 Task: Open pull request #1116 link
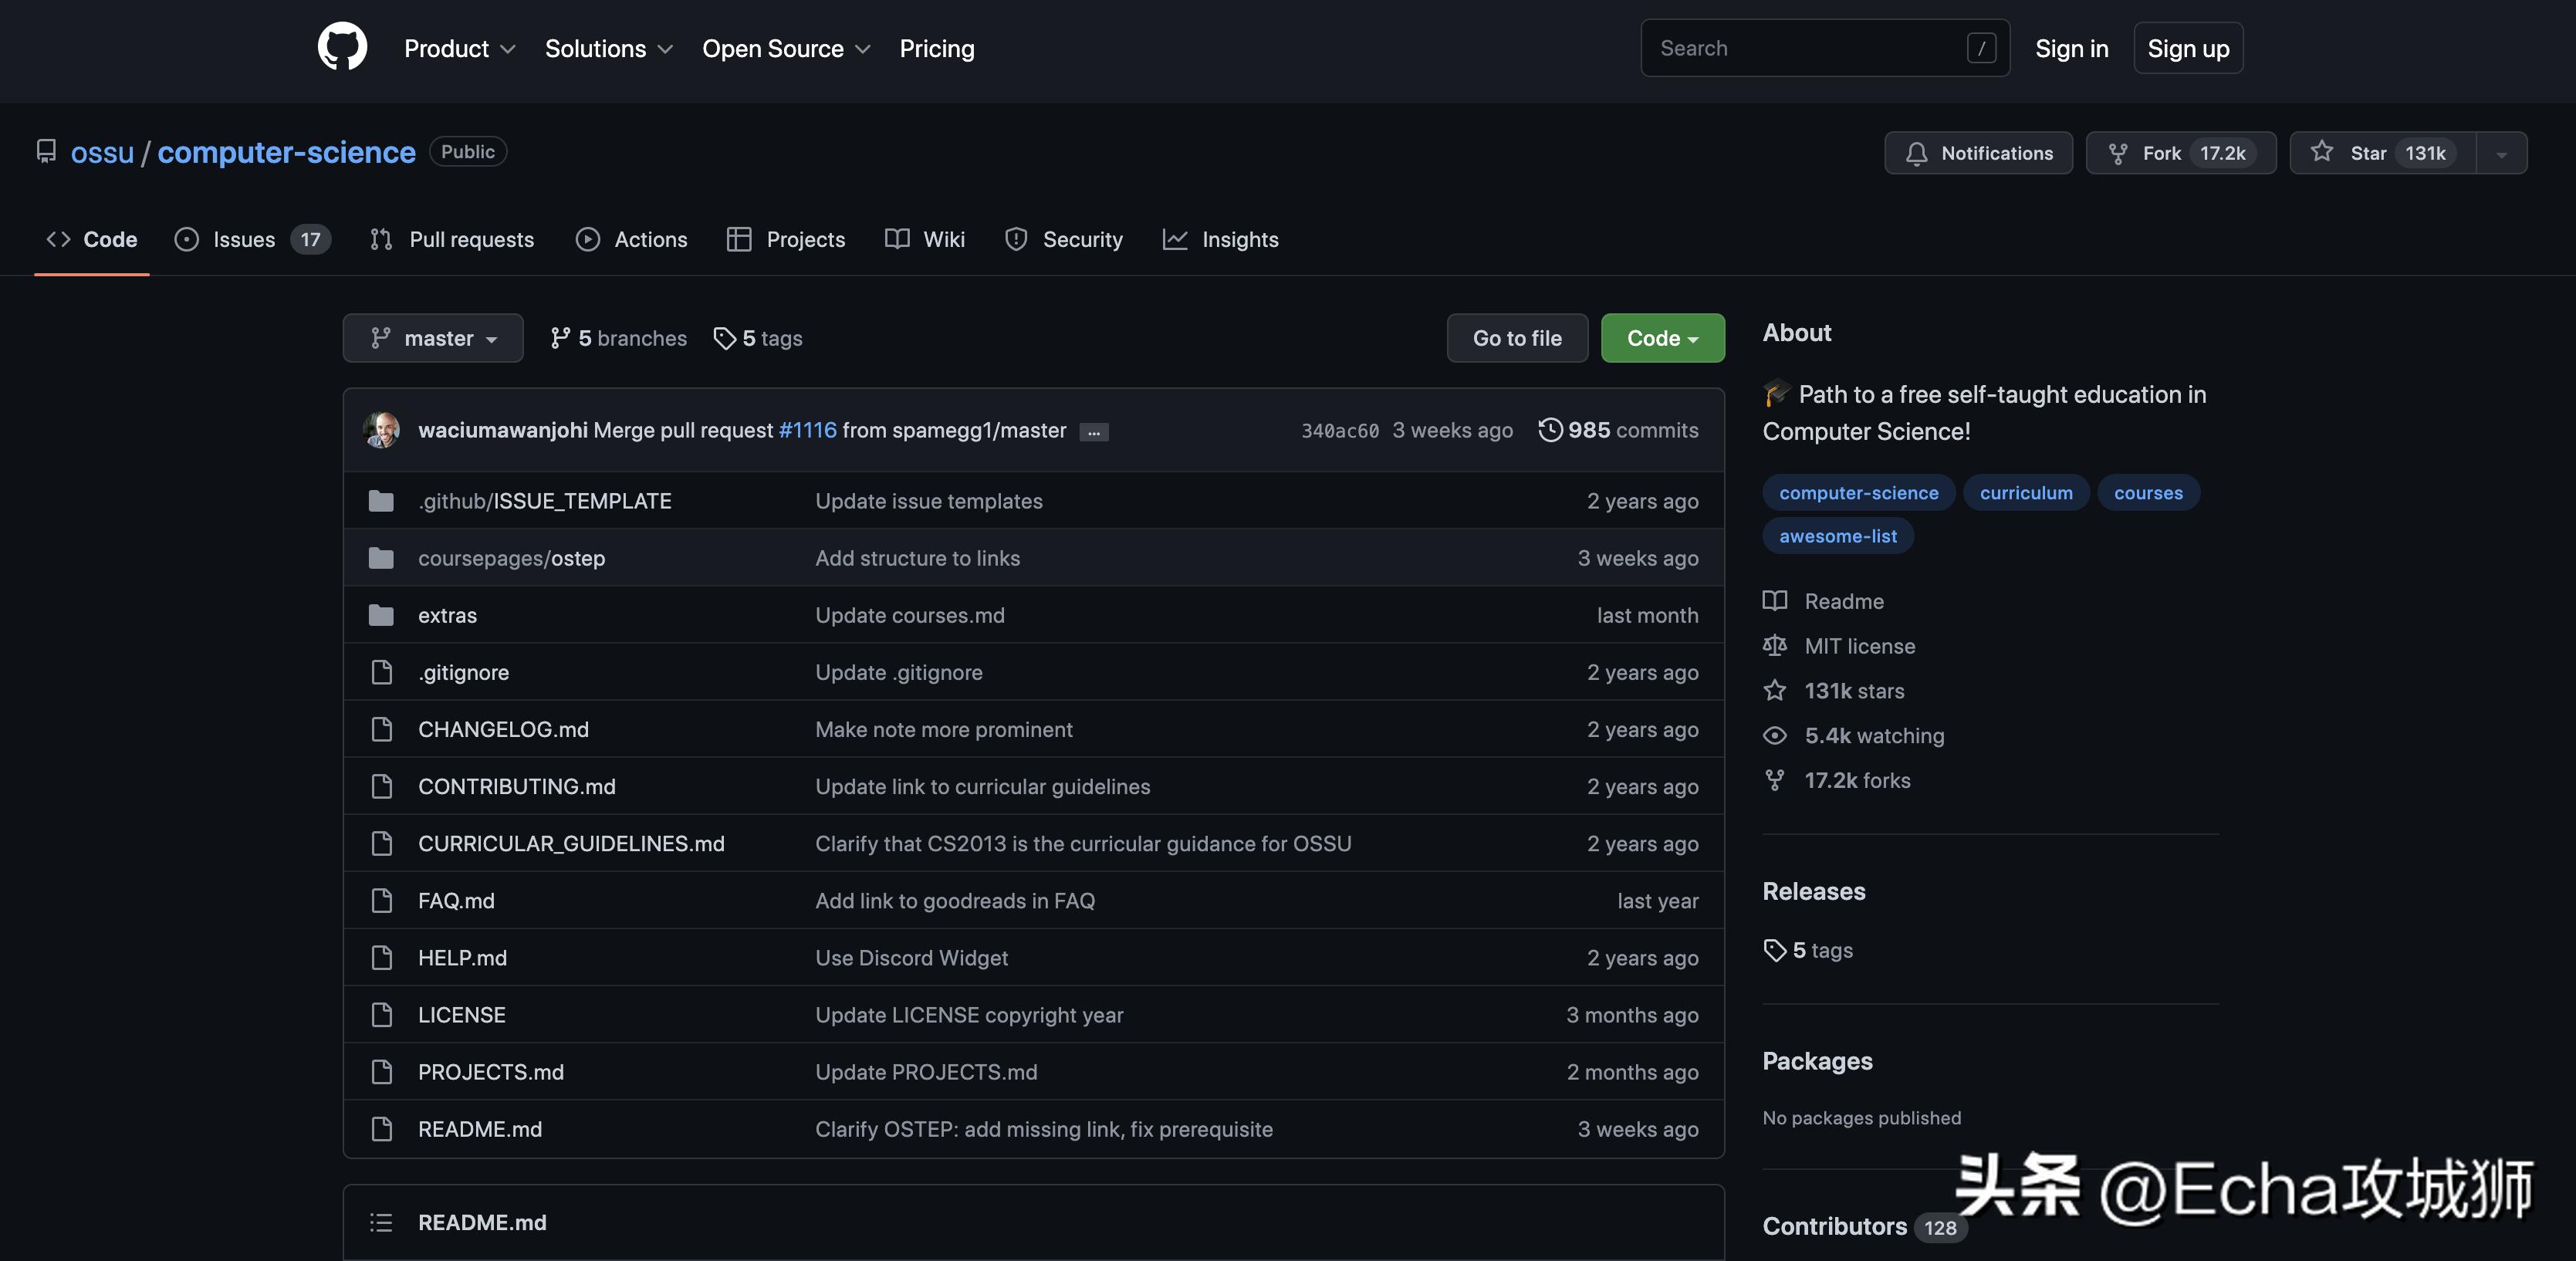807,430
